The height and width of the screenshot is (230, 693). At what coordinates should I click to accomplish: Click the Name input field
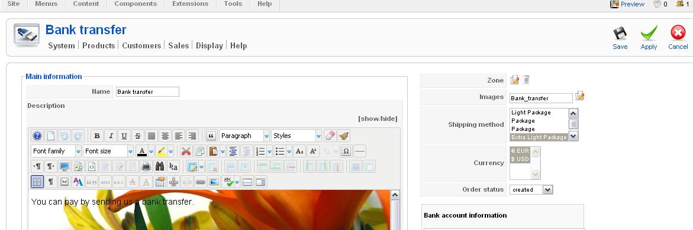[x=147, y=91]
